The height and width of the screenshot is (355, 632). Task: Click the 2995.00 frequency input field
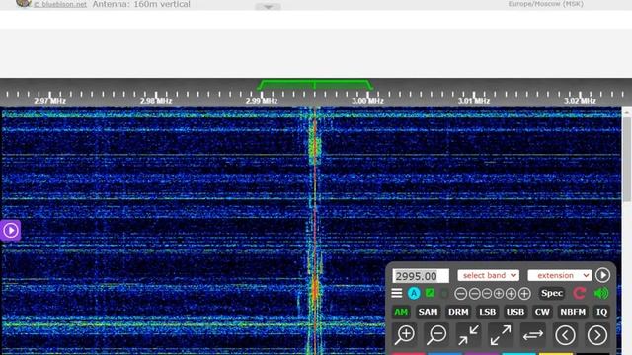(x=421, y=276)
